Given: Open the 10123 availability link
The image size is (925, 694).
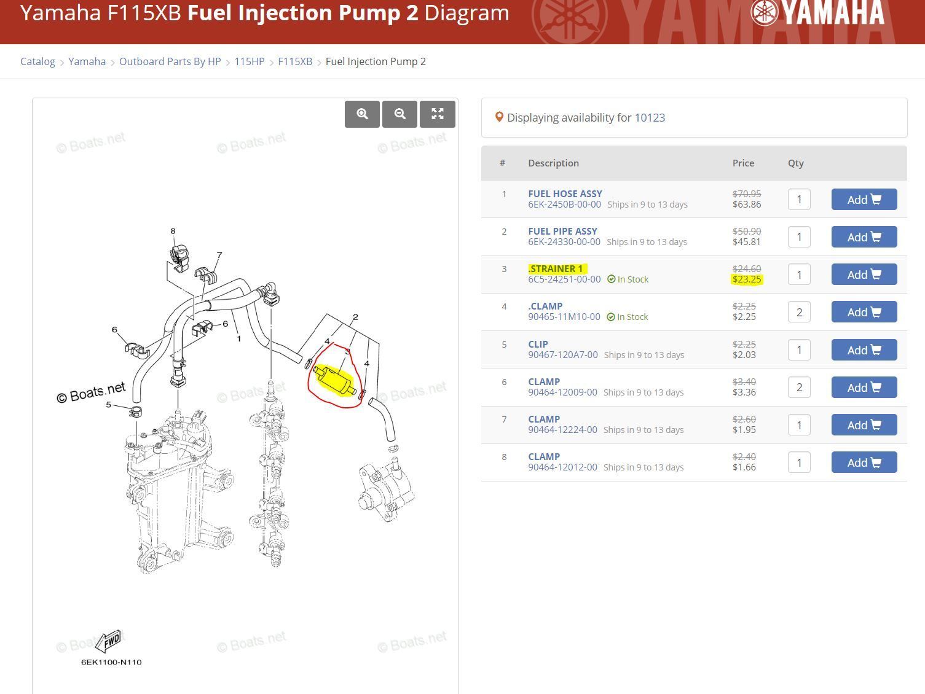Looking at the screenshot, I should click(650, 117).
